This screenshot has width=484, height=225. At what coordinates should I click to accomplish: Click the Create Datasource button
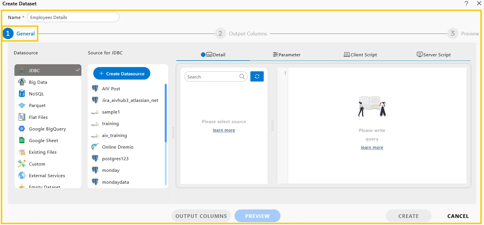[122, 73]
